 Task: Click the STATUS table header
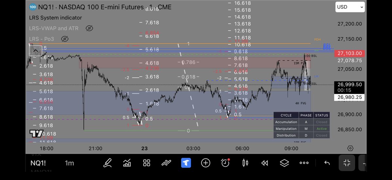[x=321, y=115]
